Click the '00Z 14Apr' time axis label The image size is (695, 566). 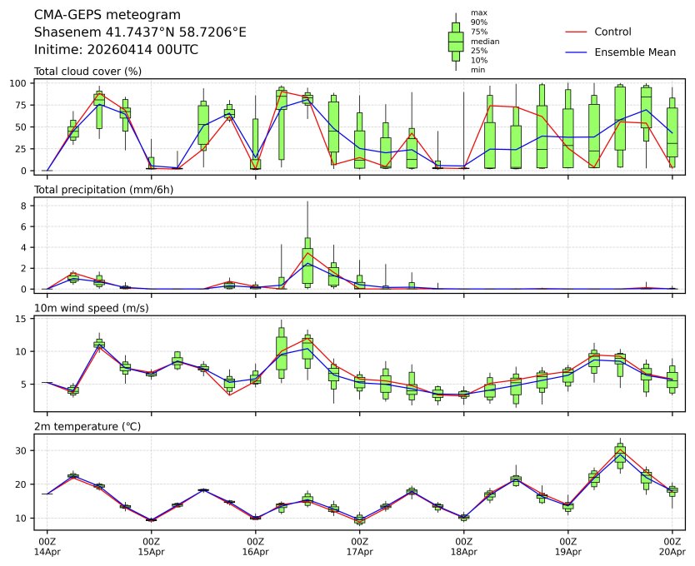[47, 546]
